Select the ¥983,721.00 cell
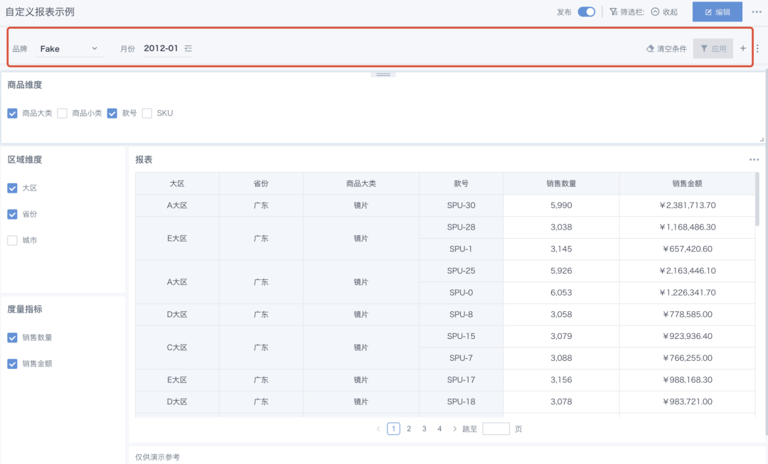 tap(687, 402)
